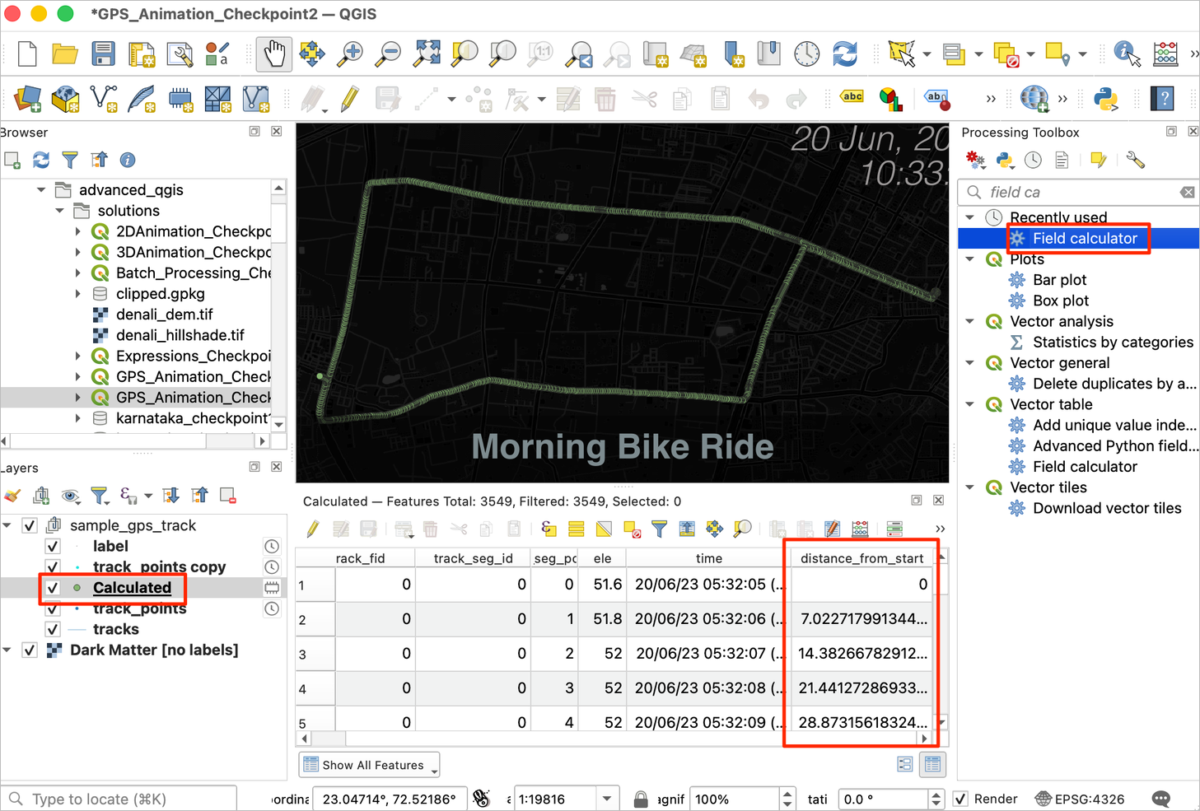Click the Type to locate search field

(x=124, y=799)
